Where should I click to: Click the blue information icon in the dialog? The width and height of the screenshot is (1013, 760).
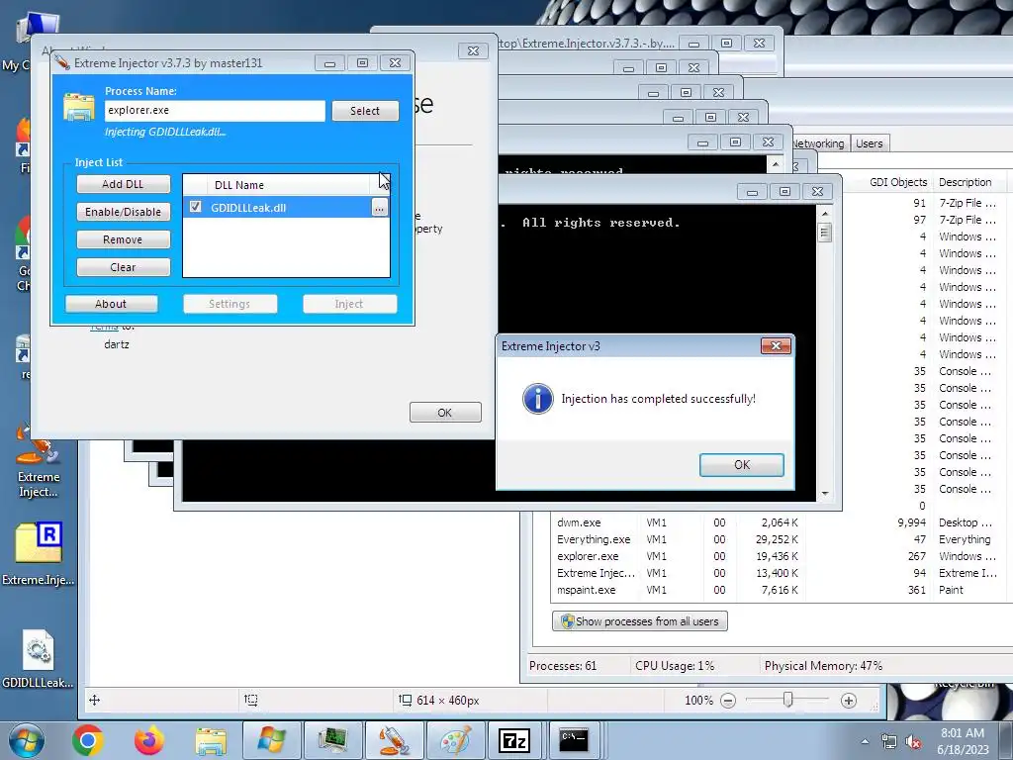tap(537, 399)
